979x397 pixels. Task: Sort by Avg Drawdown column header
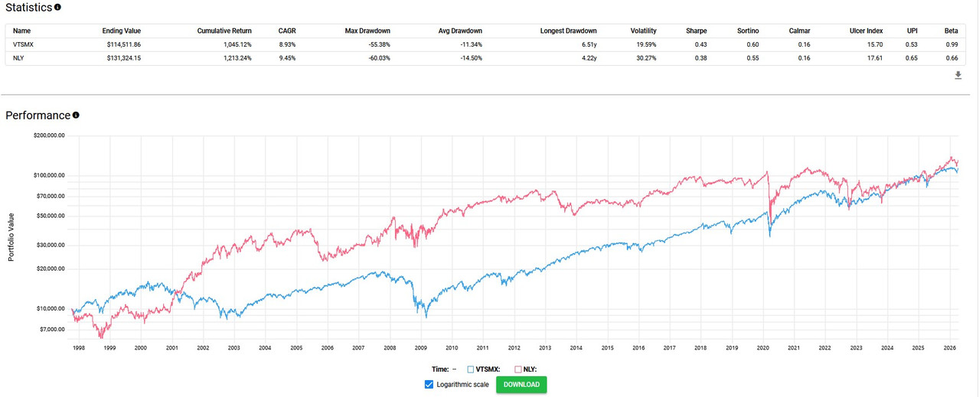[461, 31]
